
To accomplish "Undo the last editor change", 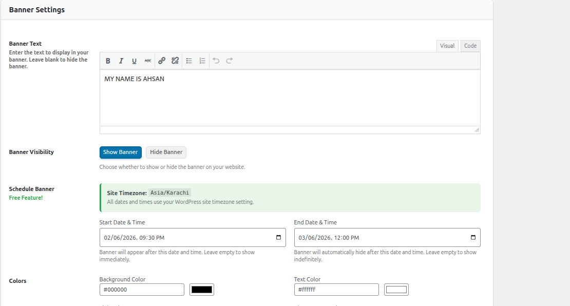I will pyautogui.click(x=216, y=61).
